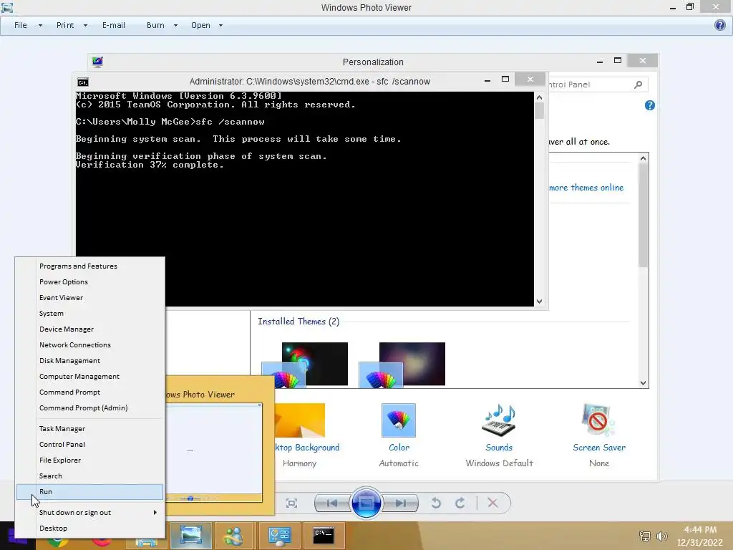This screenshot has height=550, width=733.
Task: Open the Color window color icon
Action: (398, 420)
